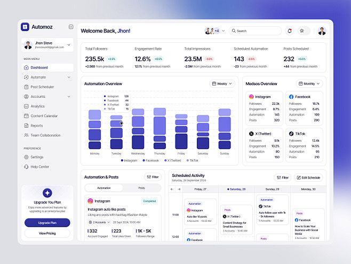
Task: Open the Weekly range dropdown
Action: pyautogui.click(x=222, y=84)
